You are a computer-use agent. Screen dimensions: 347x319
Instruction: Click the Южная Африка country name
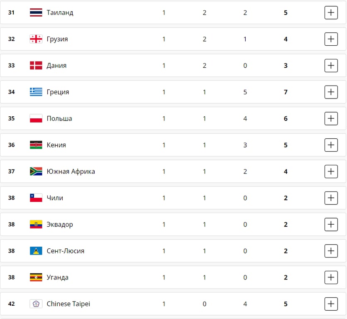pyautogui.click(x=71, y=172)
